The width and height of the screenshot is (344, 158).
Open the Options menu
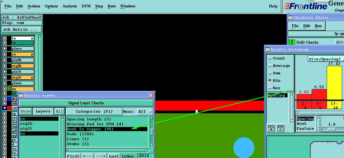pyautogui.click(x=51, y=6)
